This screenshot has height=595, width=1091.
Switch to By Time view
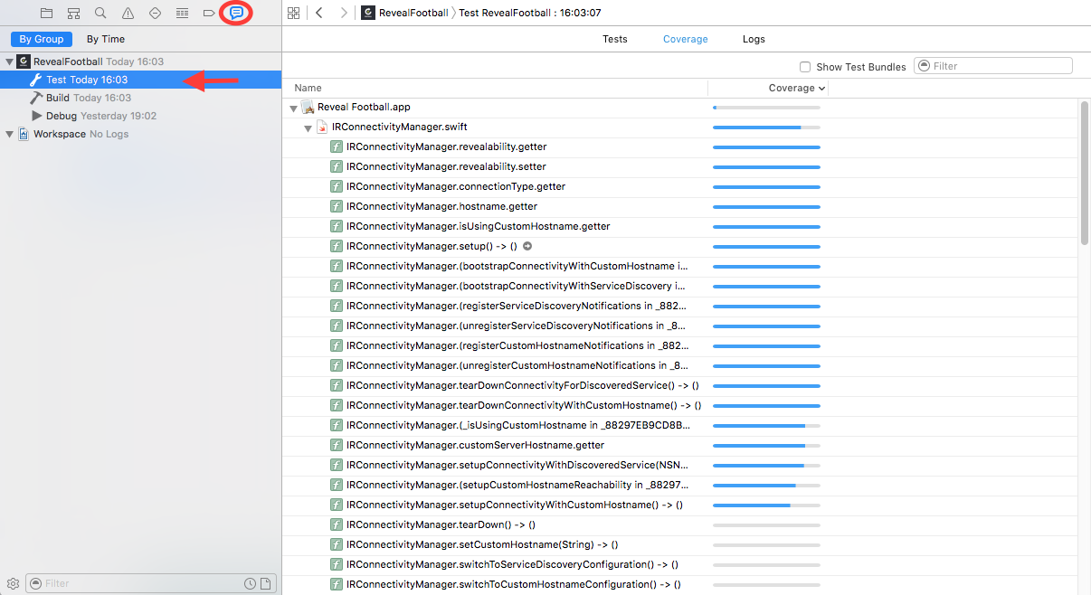pos(106,39)
